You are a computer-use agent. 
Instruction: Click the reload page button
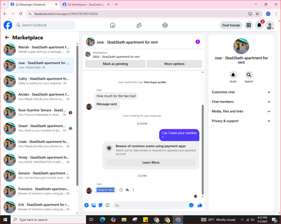pyautogui.click(x=21, y=14)
